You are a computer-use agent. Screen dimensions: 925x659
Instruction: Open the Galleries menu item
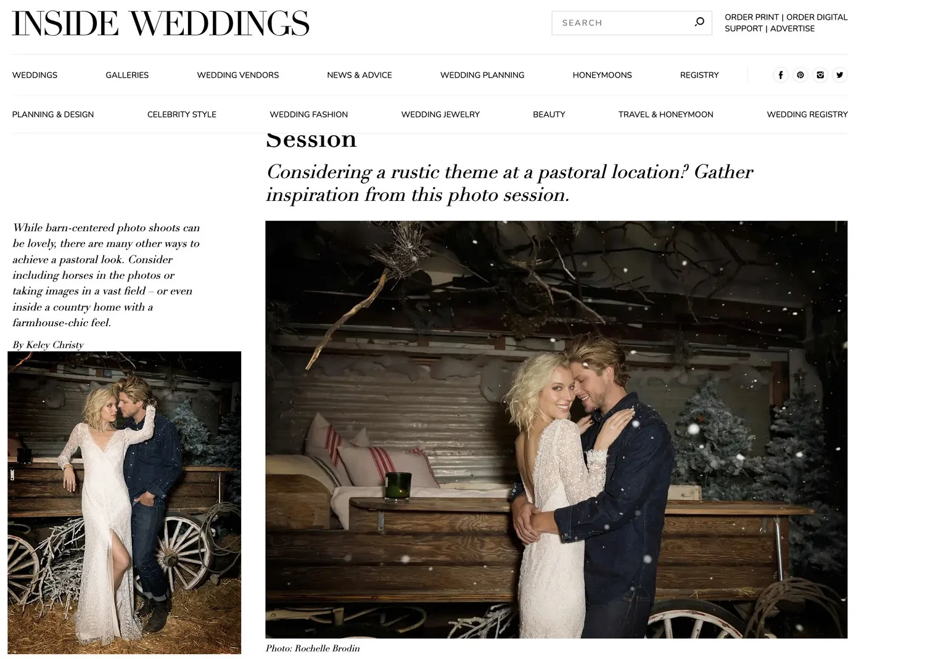(127, 75)
